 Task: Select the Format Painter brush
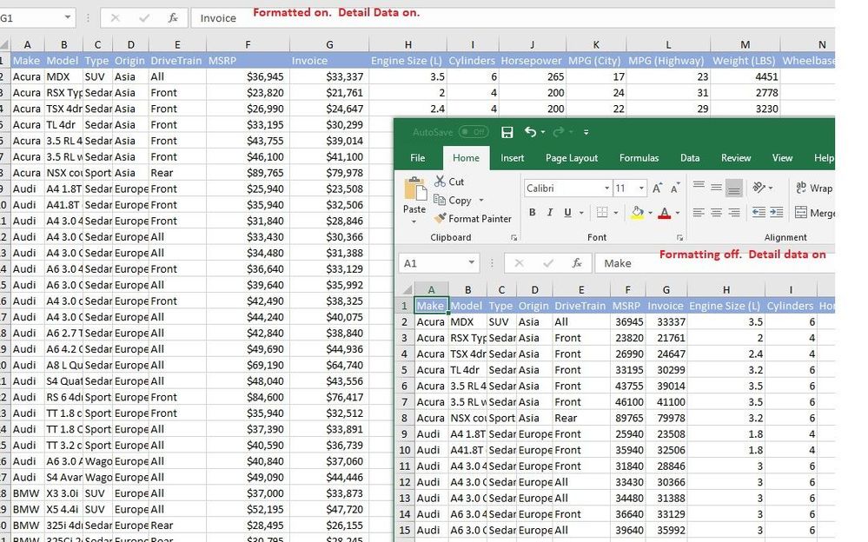(x=441, y=219)
